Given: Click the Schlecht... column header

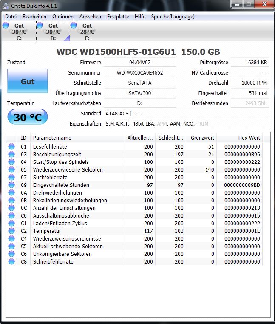Looking at the screenshot, I should (171, 138).
